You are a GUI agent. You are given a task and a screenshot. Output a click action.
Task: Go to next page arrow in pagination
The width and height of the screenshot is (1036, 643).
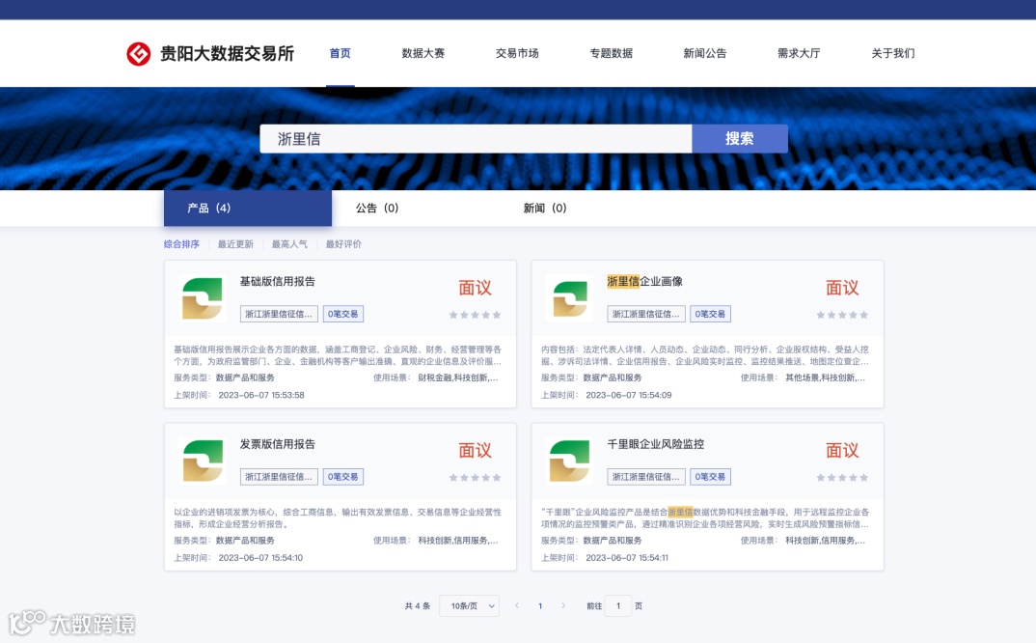(x=563, y=605)
